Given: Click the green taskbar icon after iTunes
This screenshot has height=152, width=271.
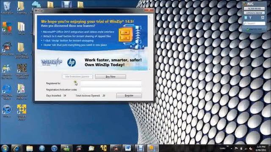Looking at the screenshot, I should pyautogui.click(x=66, y=148).
